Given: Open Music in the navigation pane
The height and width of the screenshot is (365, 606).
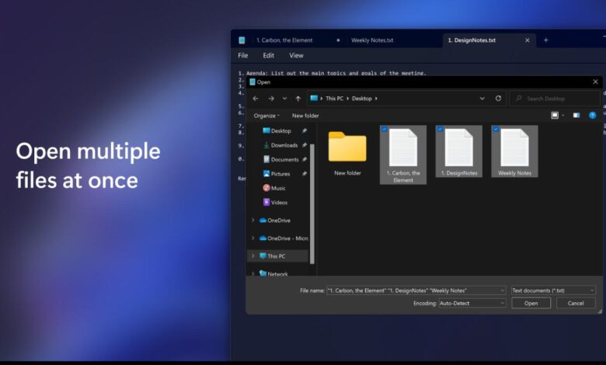Looking at the screenshot, I should click(278, 188).
